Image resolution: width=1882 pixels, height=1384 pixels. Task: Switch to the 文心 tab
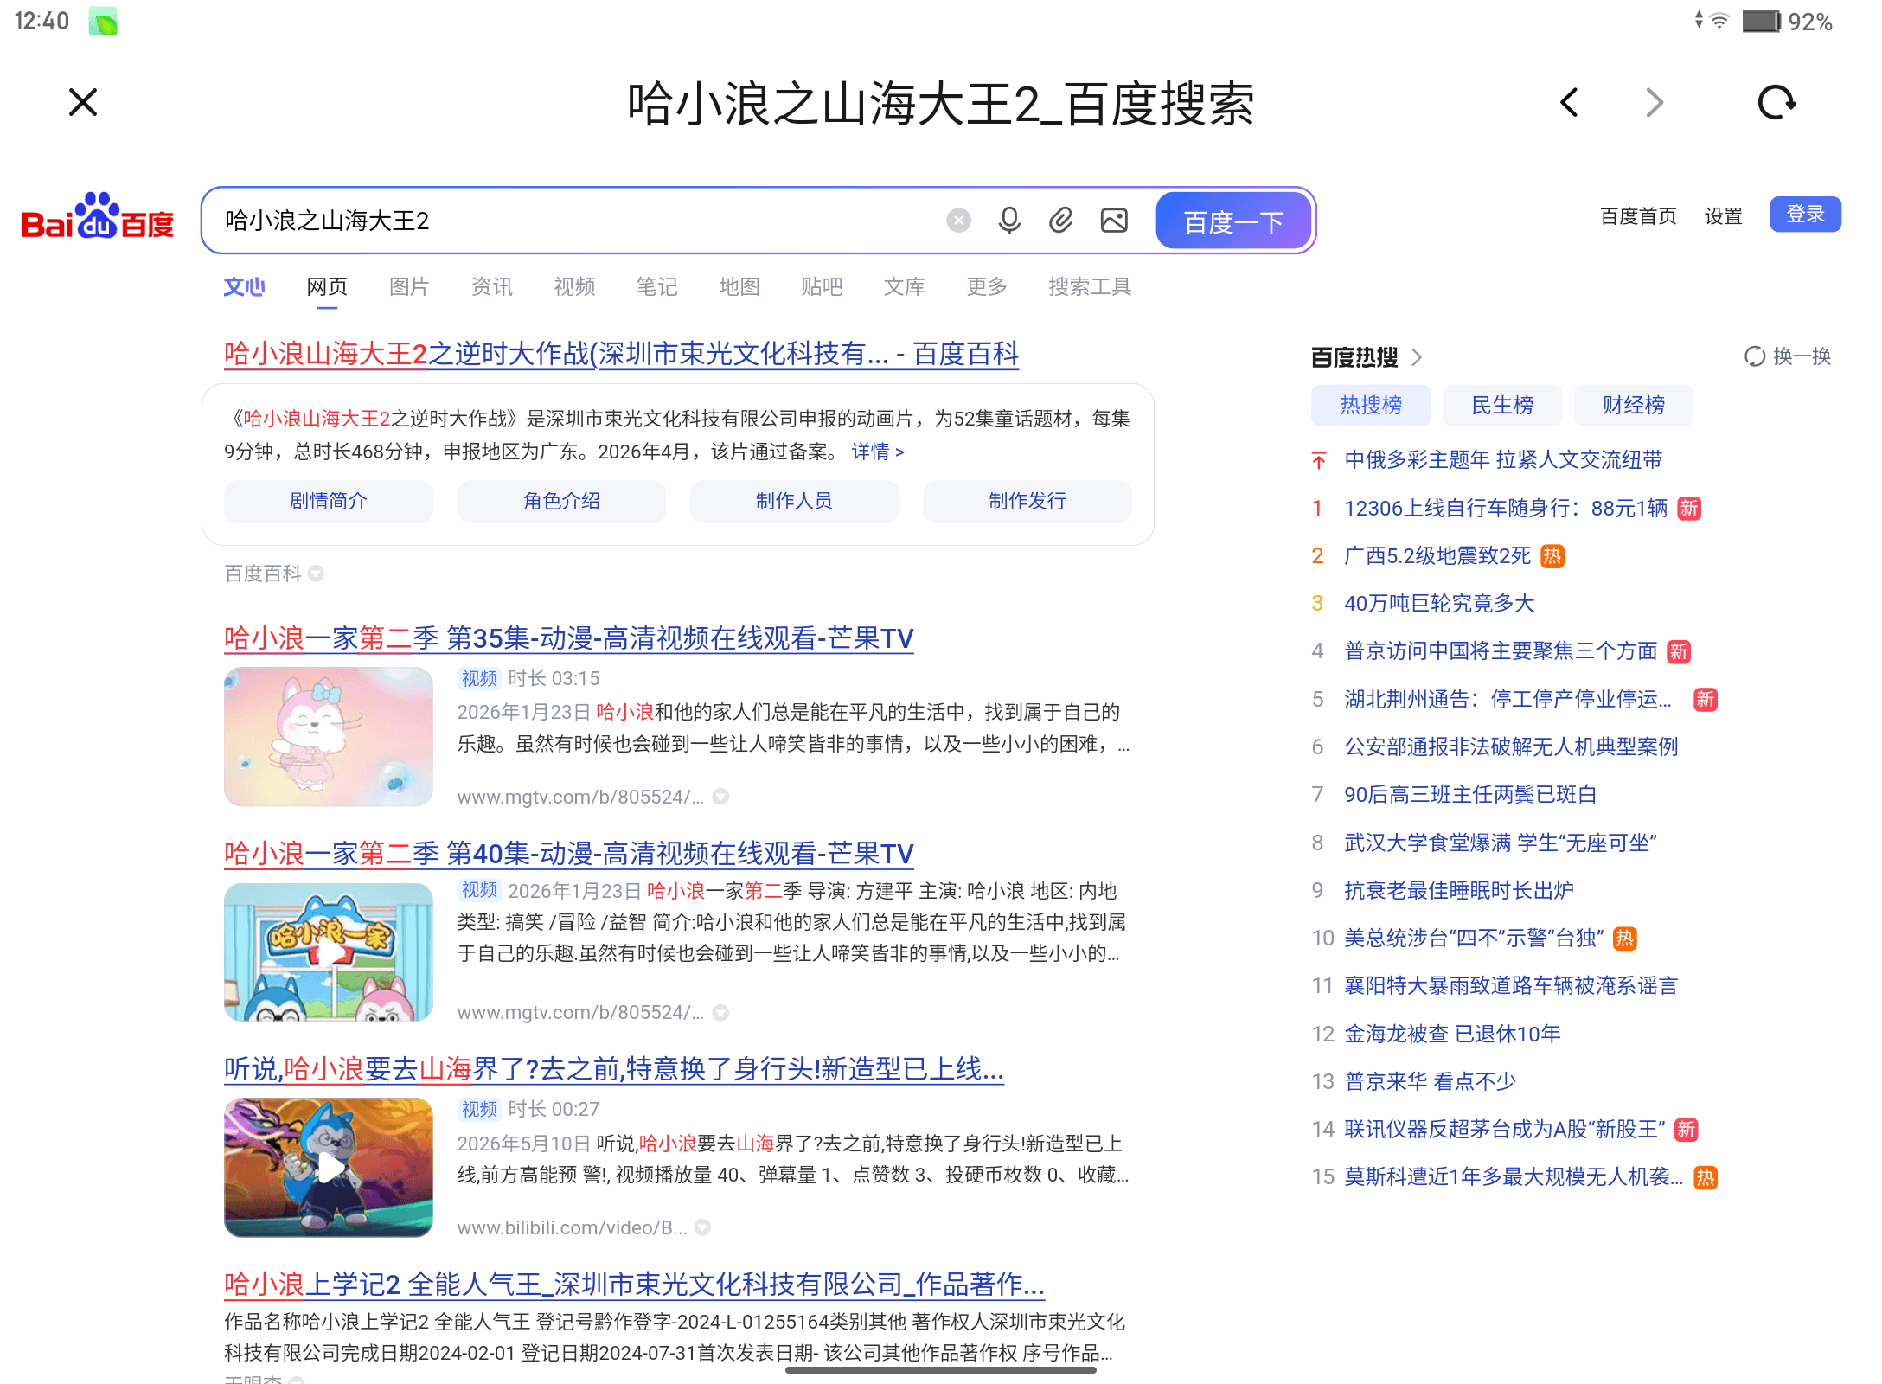(x=244, y=286)
